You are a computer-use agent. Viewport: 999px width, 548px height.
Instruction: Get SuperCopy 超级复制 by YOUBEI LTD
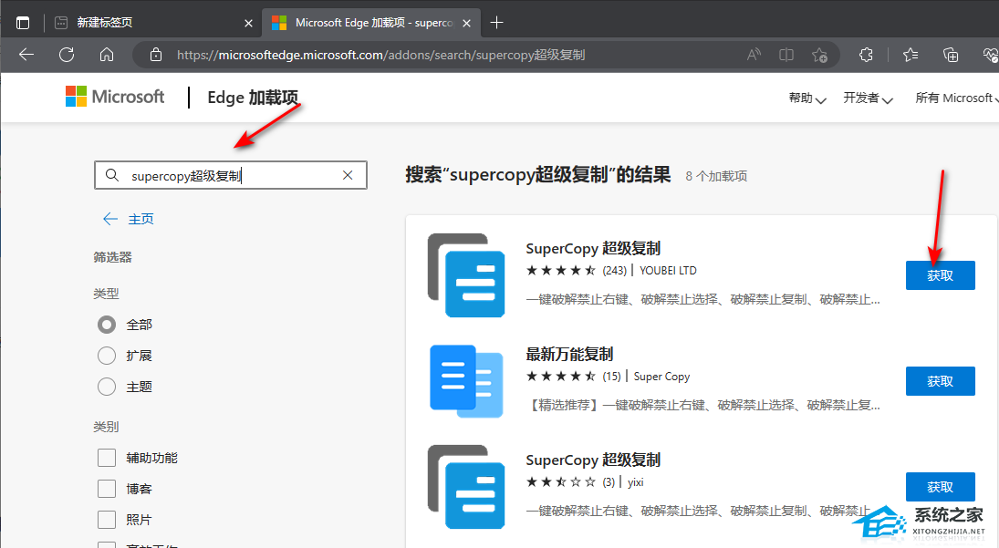pyautogui.click(x=941, y=275)
